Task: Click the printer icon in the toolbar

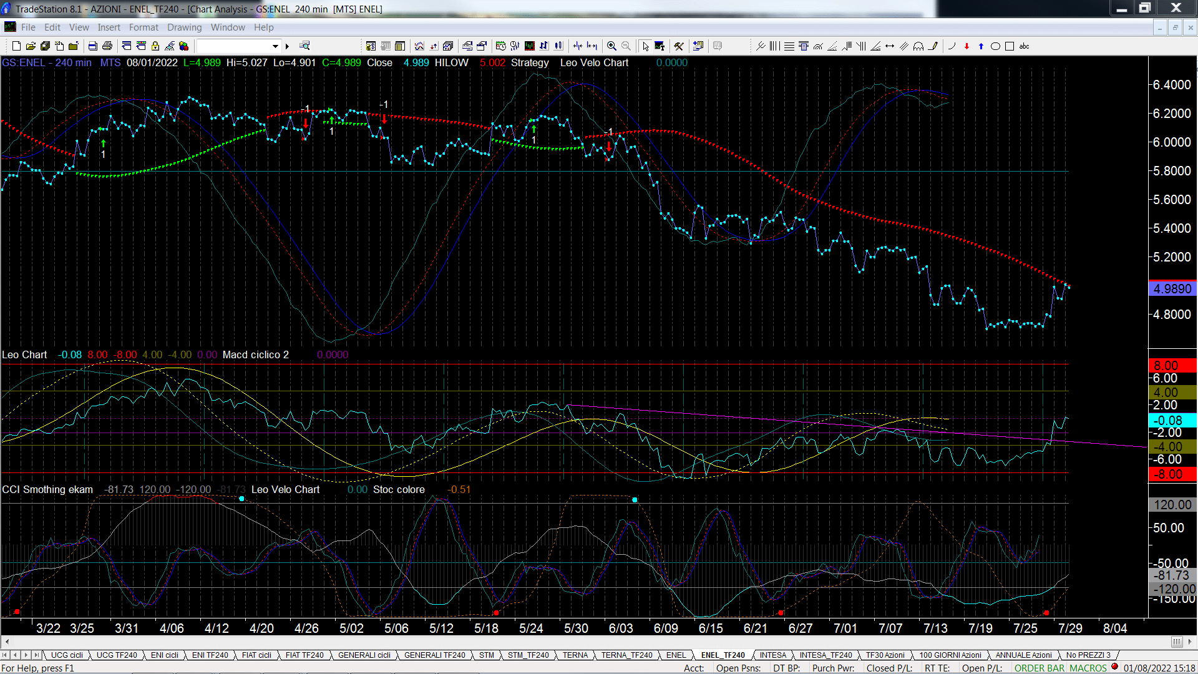Action: click(107, 46)
